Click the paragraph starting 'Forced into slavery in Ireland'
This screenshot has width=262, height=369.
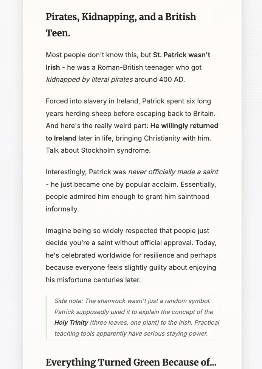pyautogui.click(x=132, y=126)
